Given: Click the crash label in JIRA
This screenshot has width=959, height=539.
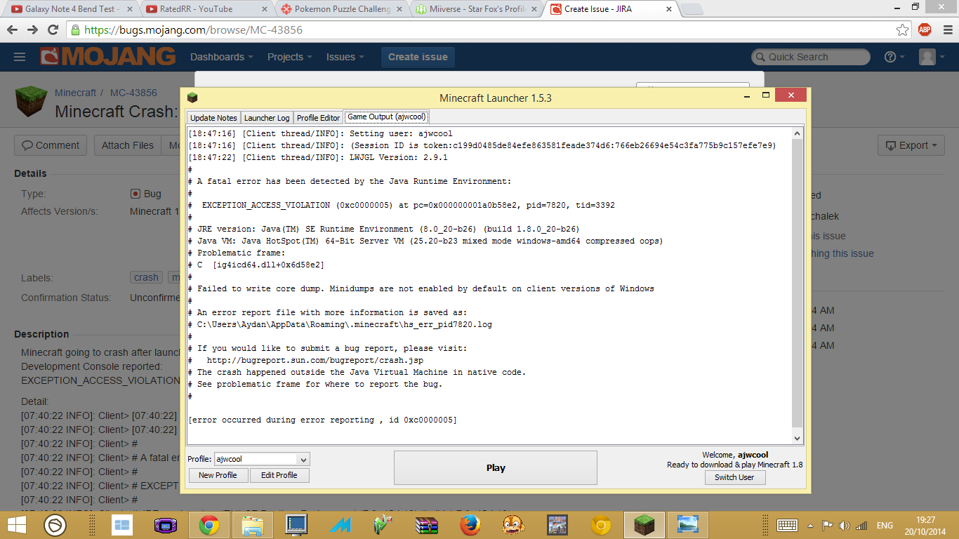Looking at the screenshot, I should tap(146, 277).
